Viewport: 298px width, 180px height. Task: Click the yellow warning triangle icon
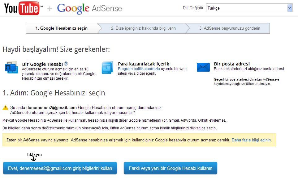pyautogui.click(x=5, y=107)
